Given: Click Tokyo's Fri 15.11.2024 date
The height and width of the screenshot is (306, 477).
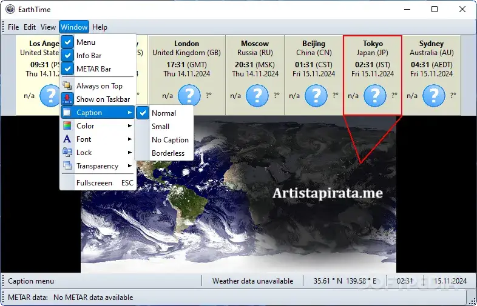Looking at the screenshot, I should click(373, 74).
